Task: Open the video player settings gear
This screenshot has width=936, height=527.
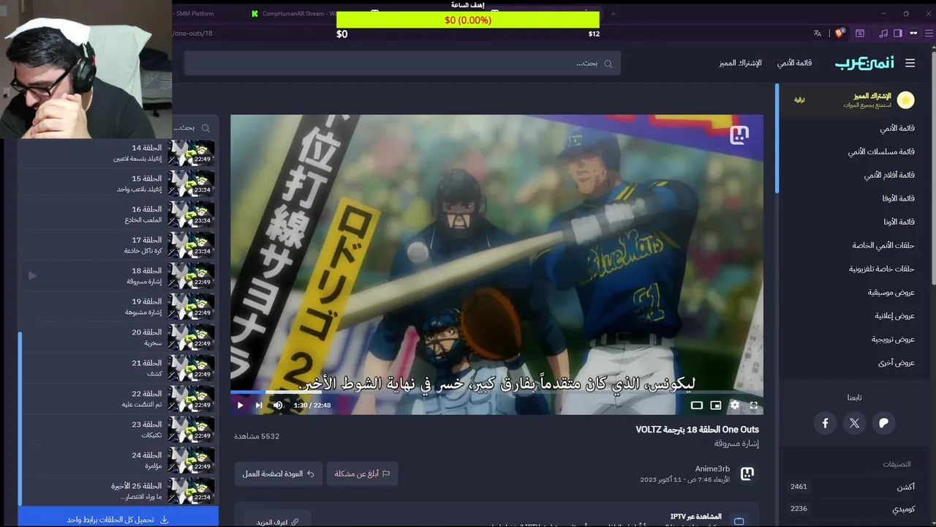Action: (x=735, y=405)
